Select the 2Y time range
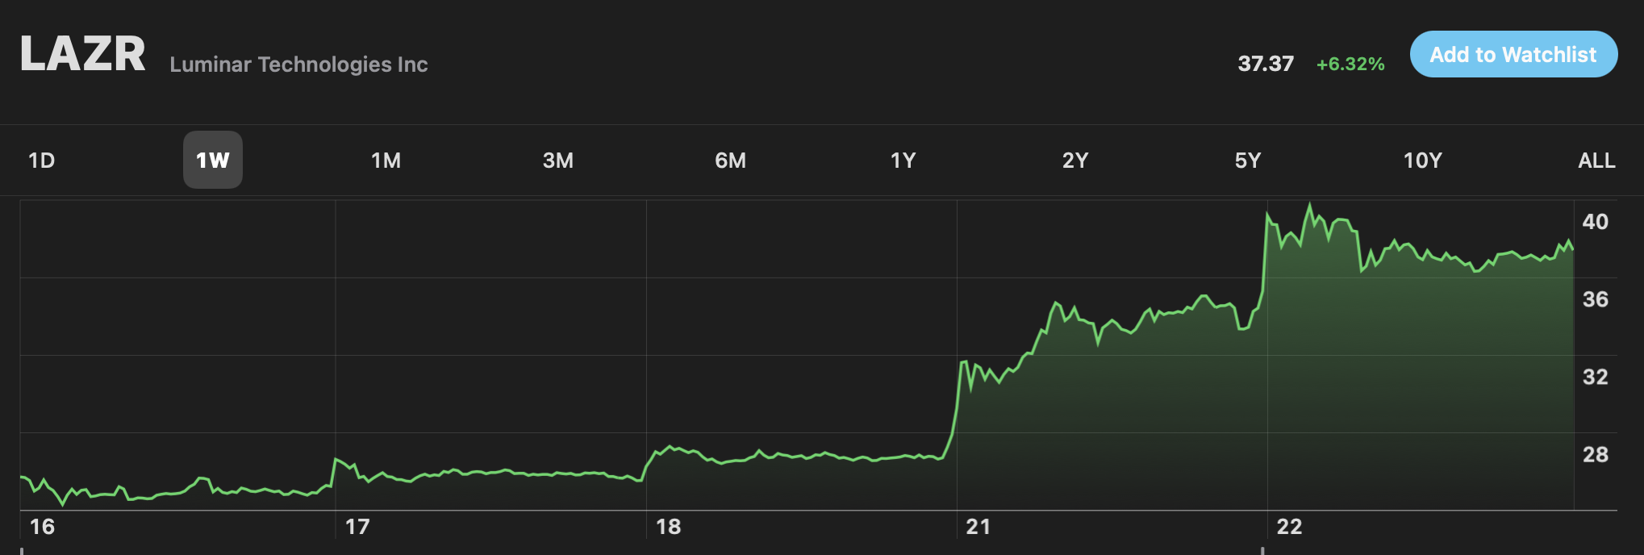The height and width of the screenshot is (555, 1644). coord(1075,161)
